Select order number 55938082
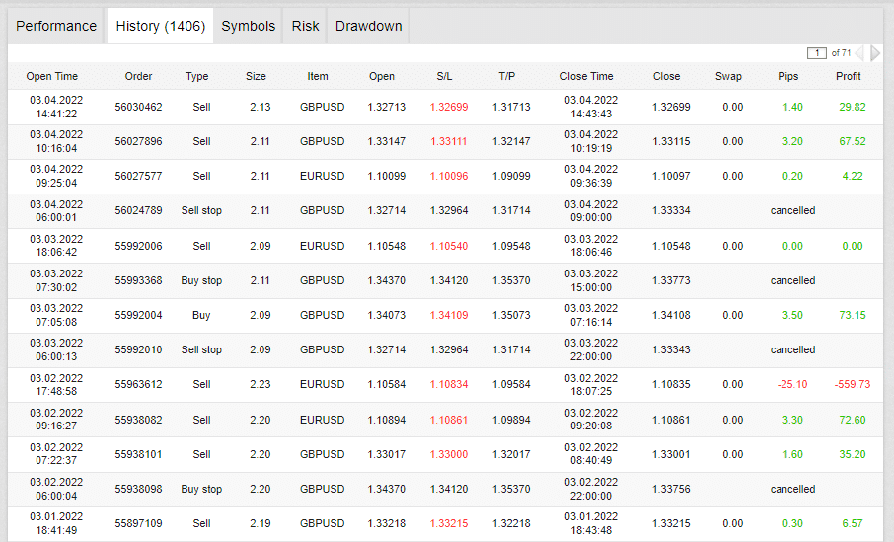This screenshot has height=542, width=894. 138,420
